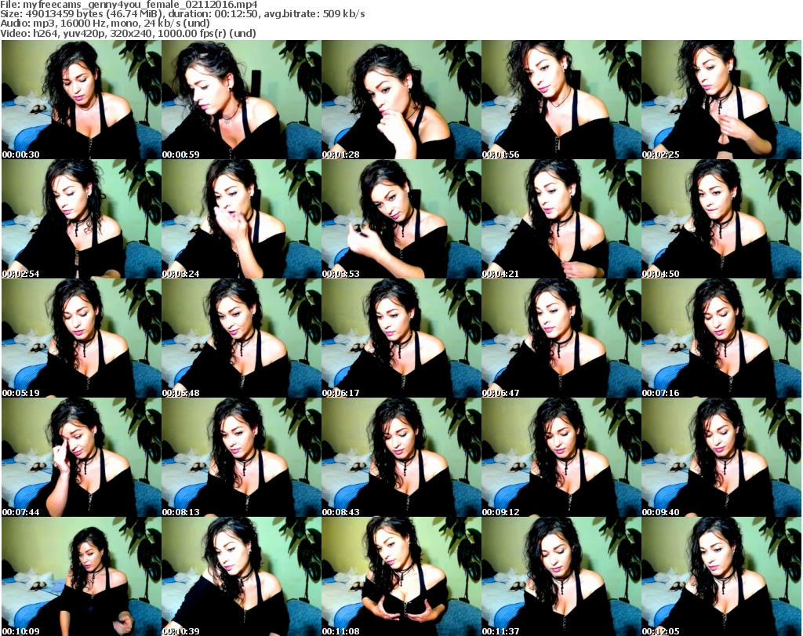Select the thumbnail stamped 00:04:21

tap(561, 219)
